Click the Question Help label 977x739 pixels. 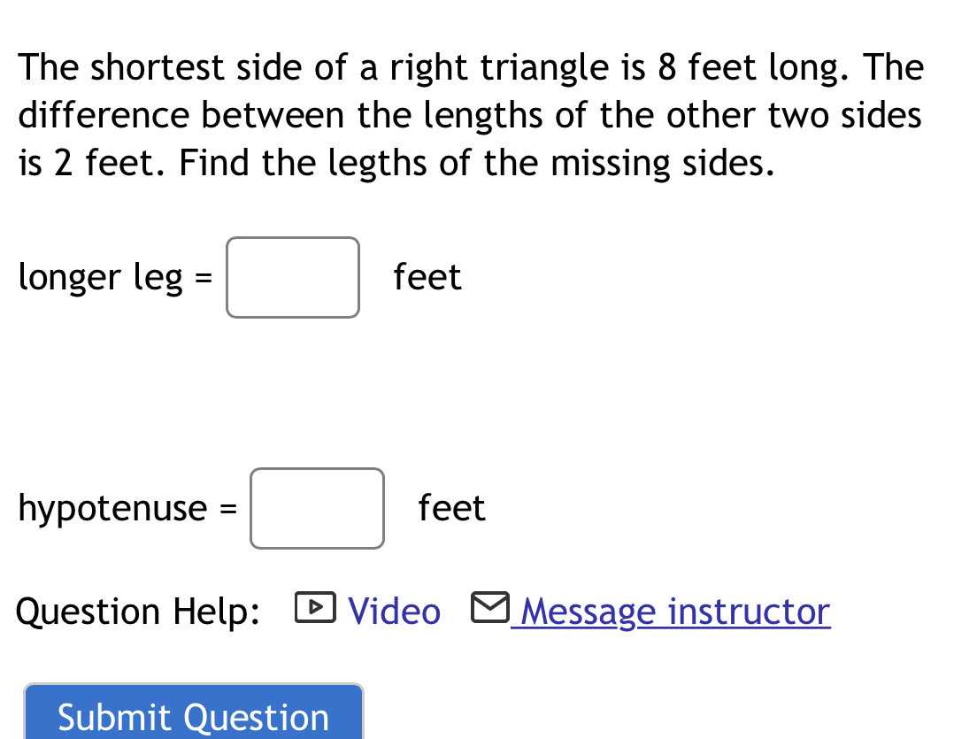[x=137, y=611]
